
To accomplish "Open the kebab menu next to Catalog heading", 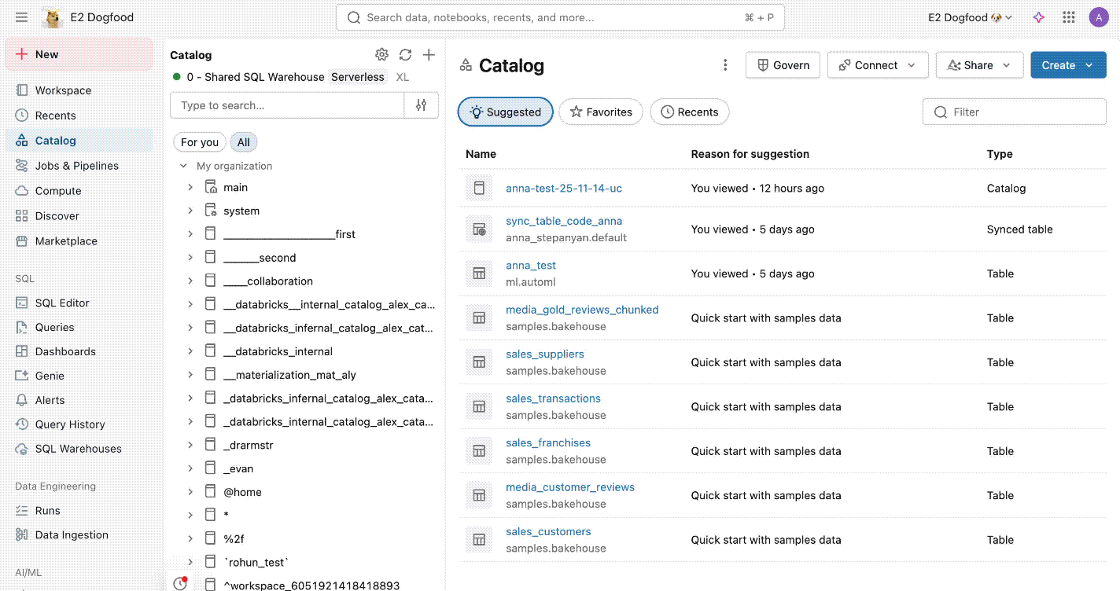I will [x=724, y=65].
